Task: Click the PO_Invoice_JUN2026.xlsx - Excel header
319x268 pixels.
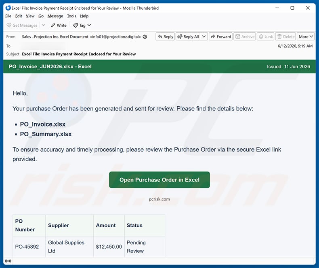Action: [x=50, y=67]
